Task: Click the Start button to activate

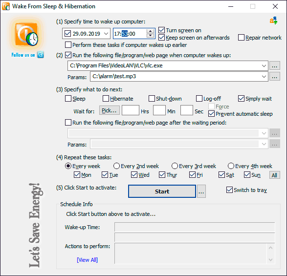Action: 162,191
